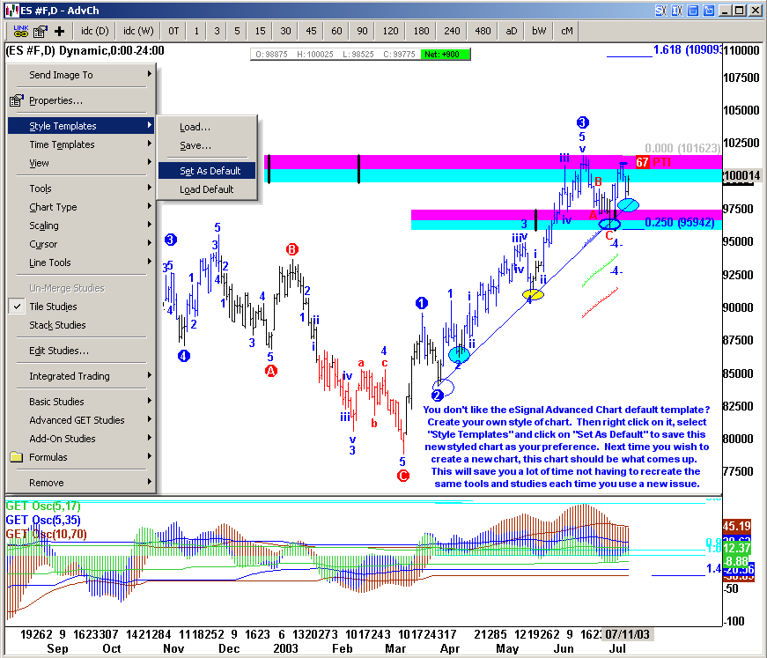The image size is (767, 658).
Task: Select the aD interval button
Action: pos(511,32)
